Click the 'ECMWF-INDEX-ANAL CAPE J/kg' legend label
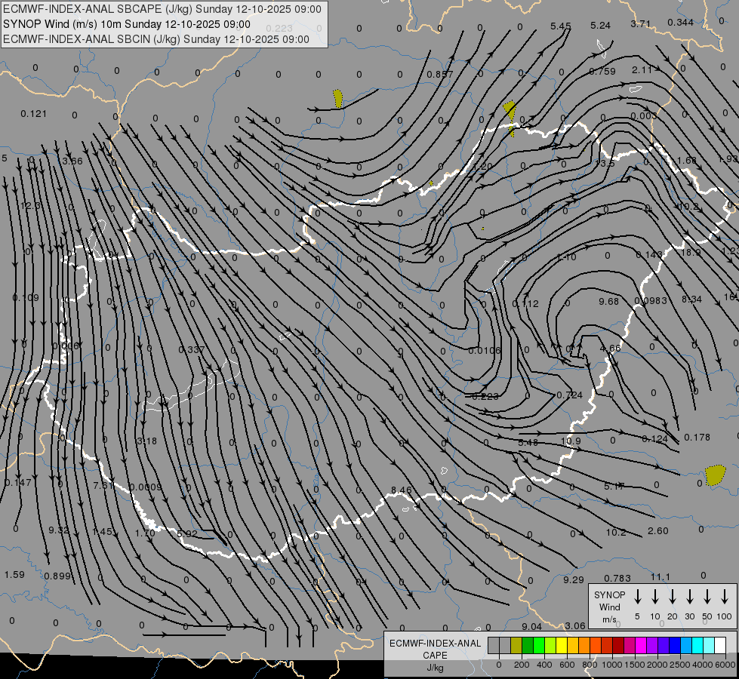 tap(435, 655)
